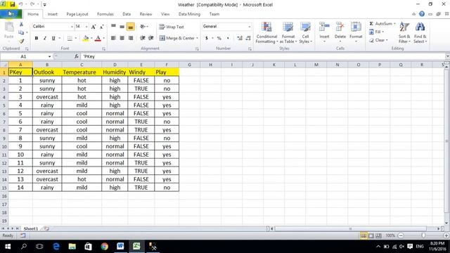Apply the red Font Color button

tap(98, 38)
